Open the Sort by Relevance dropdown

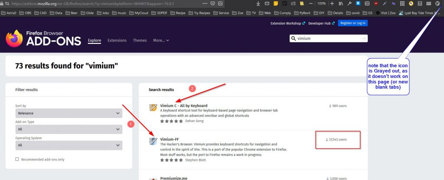[x=69, y=113]
